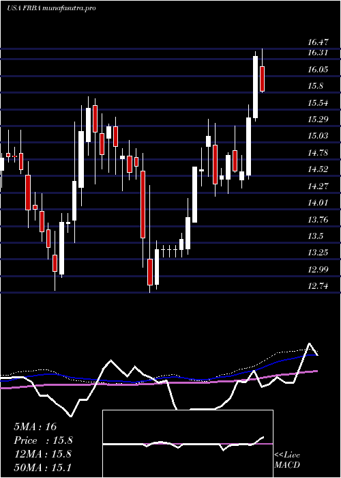The image size is (341, 478).
Task: Click the 12.99 price axis label
Action: 318,269
